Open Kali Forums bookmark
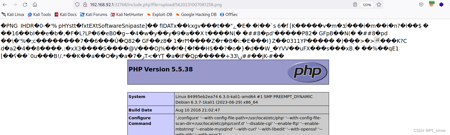This screenshot has width=450, height=135. [x=94, y=15]
